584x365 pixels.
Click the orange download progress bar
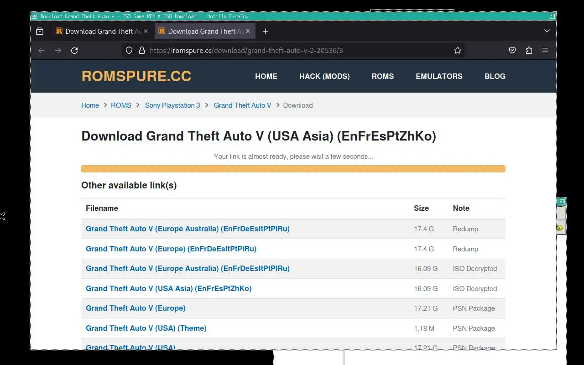(293, 169)
